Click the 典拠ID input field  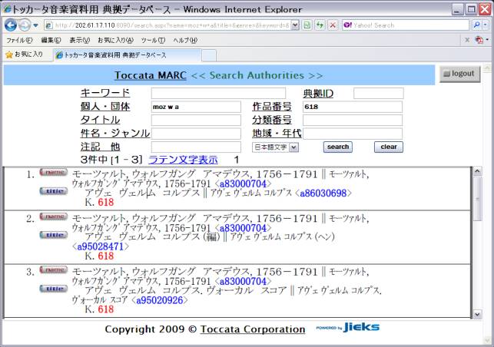[379, 93]
